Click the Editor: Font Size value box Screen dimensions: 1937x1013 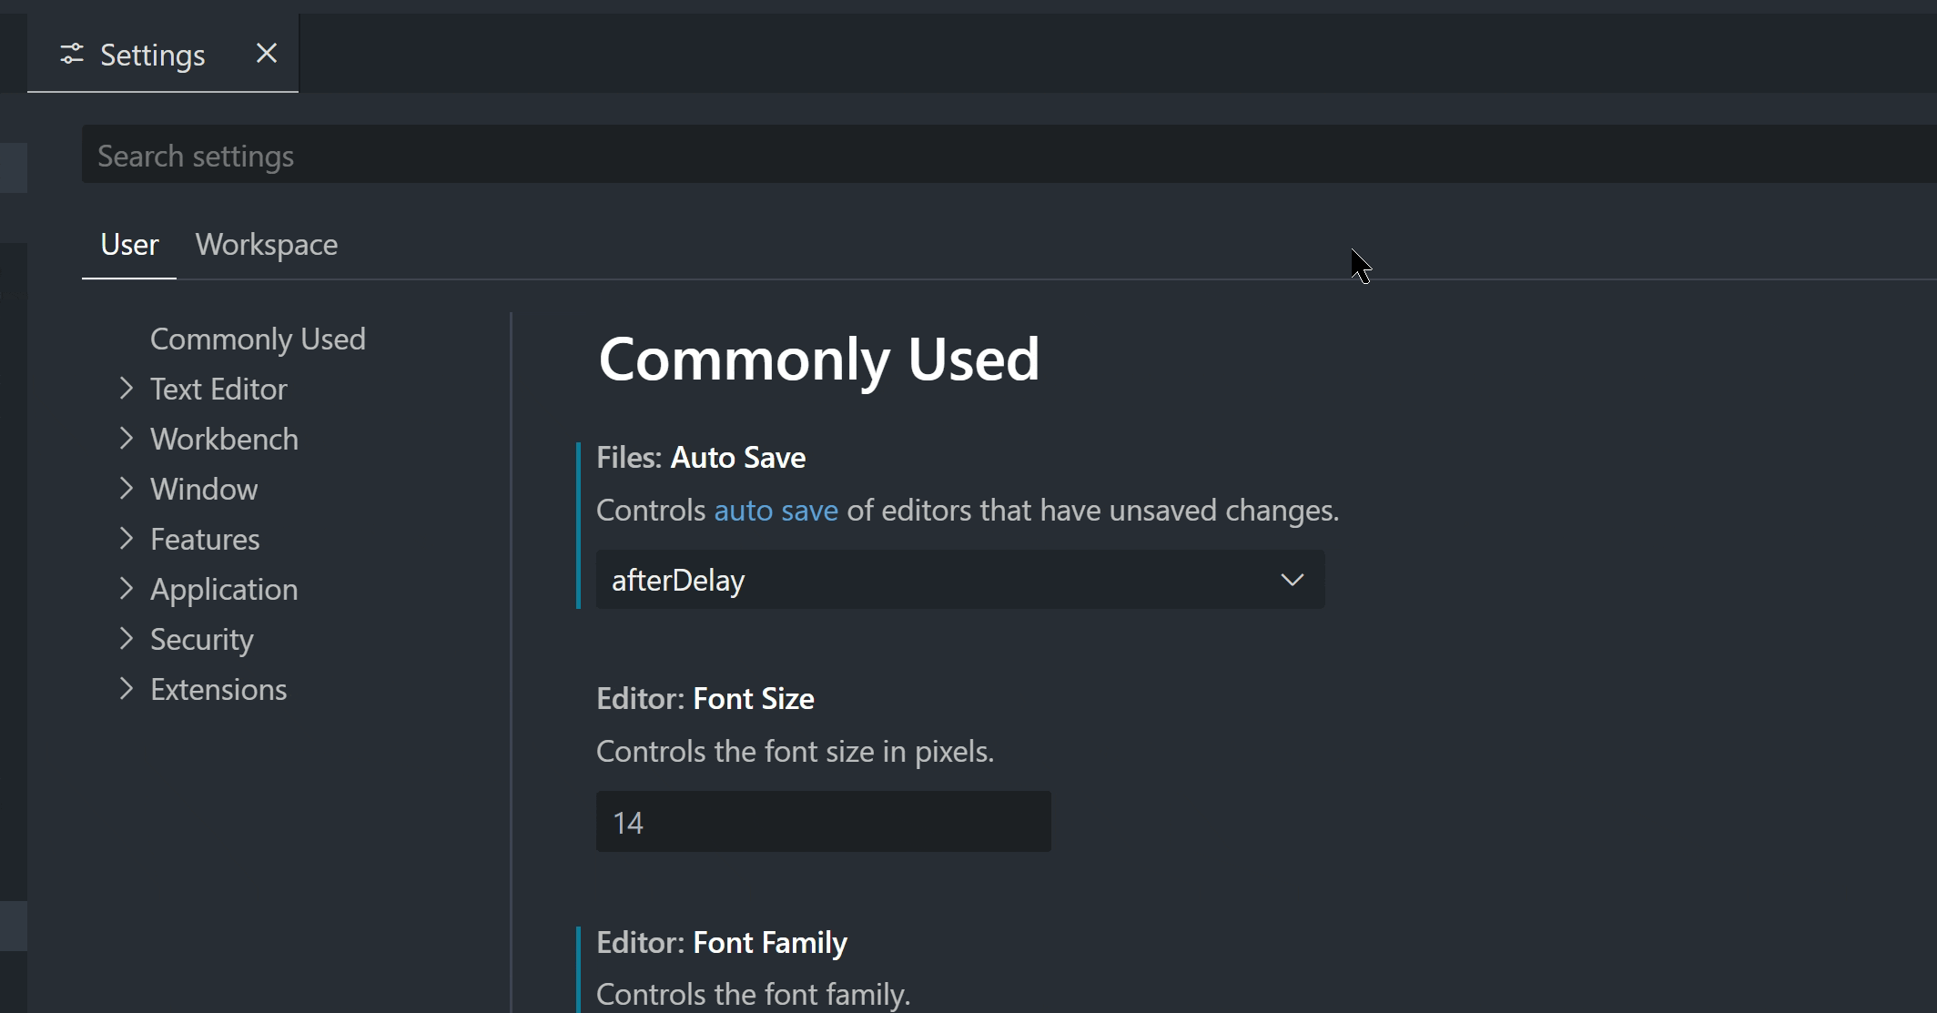(x=822, y=821)
